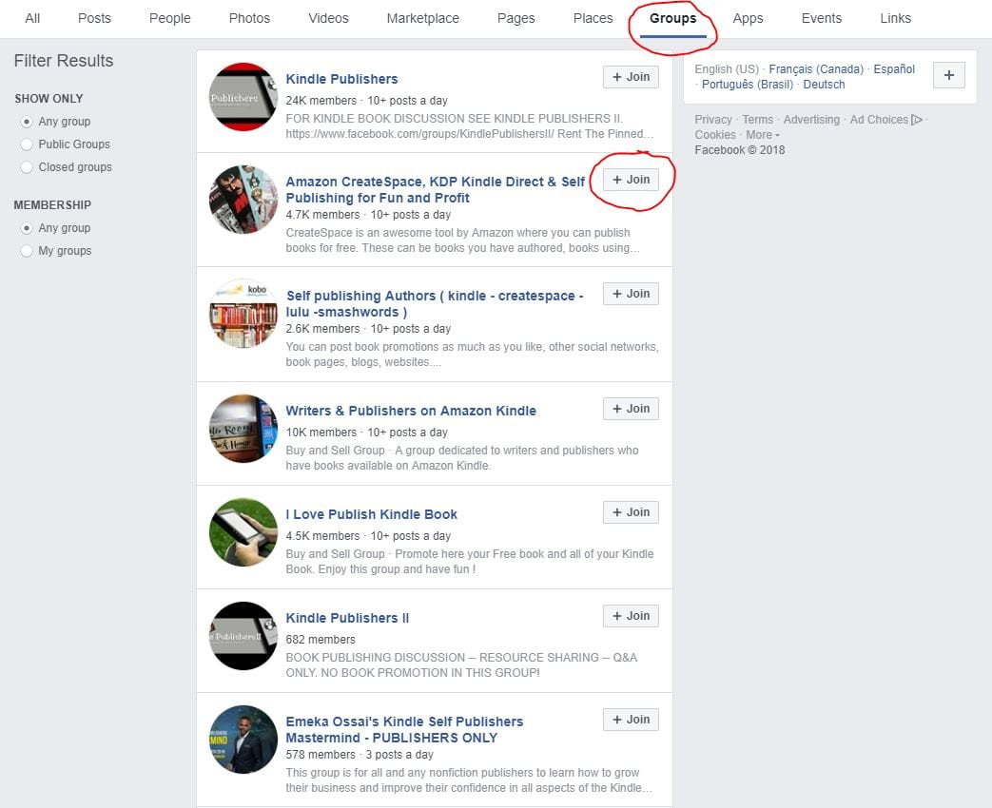
Task: Click the Kindle Publishers group avatar
Action: [243, 97]
